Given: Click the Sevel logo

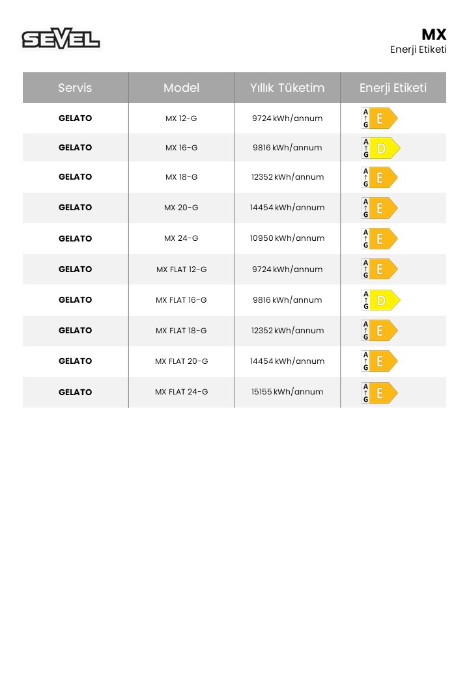Looking at the screenshot, I should [61, 39].
